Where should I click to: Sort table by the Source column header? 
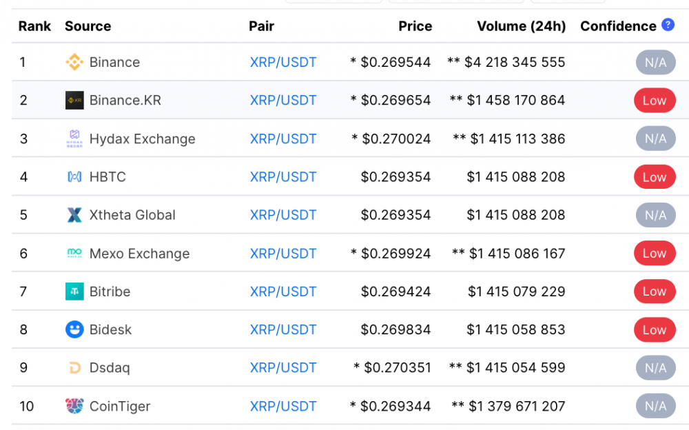[88, 26]
